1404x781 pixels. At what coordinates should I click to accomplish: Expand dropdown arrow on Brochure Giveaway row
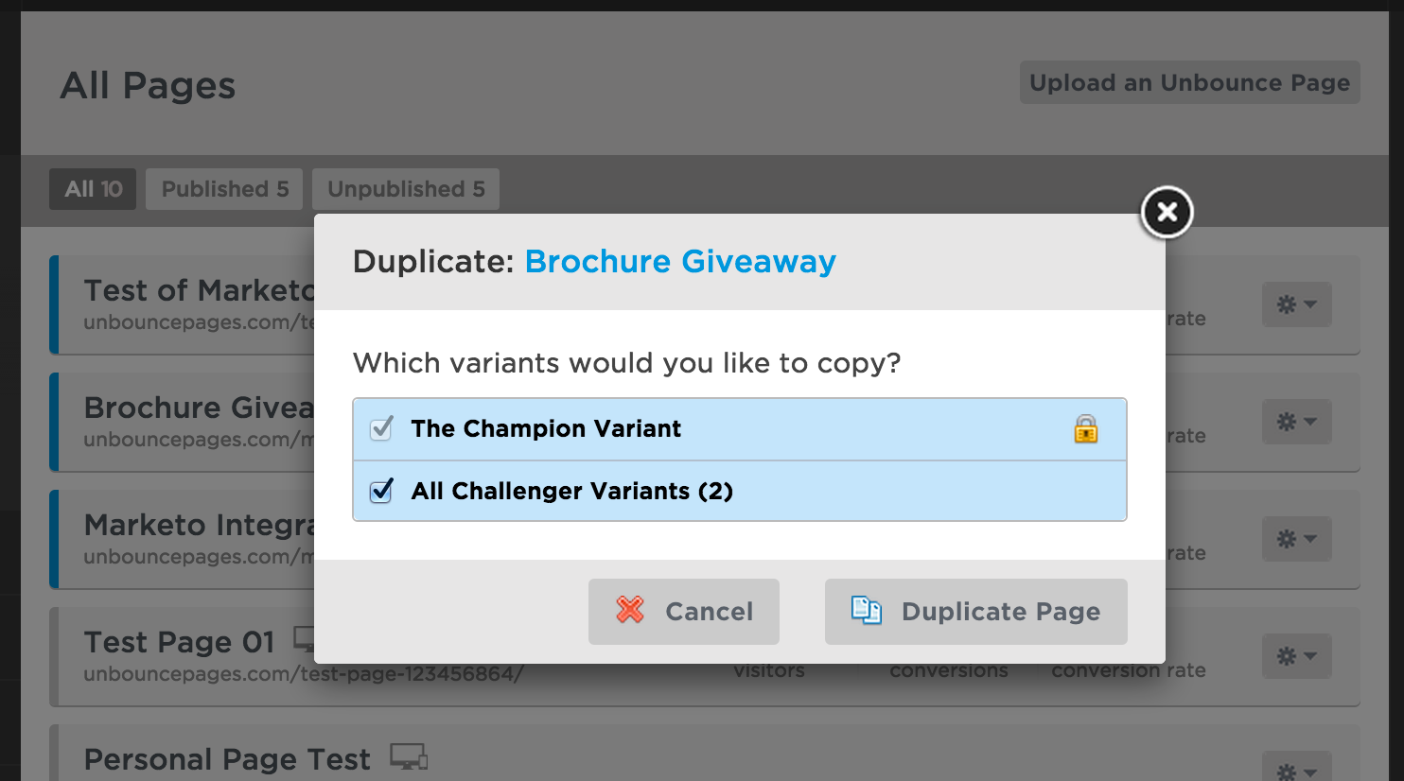[1310, 422]
